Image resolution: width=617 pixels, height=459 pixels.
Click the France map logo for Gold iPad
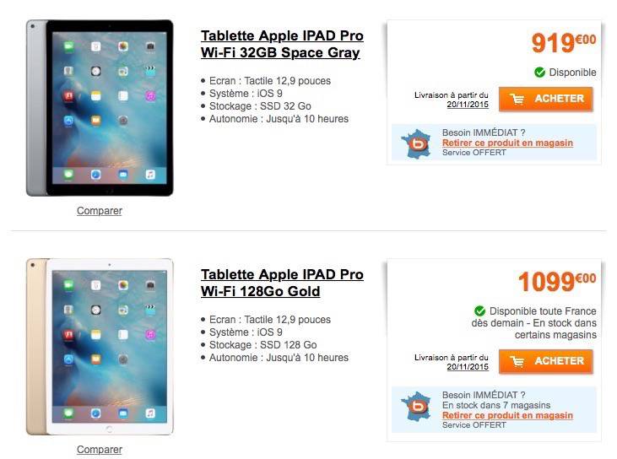tap(415, 406)
